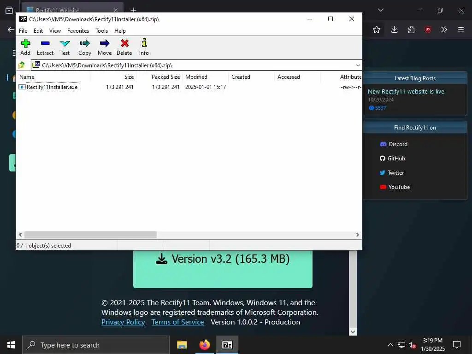472x354 pixels.
Task: Open New Rectify11 website is live post
Action: (406, 92)
